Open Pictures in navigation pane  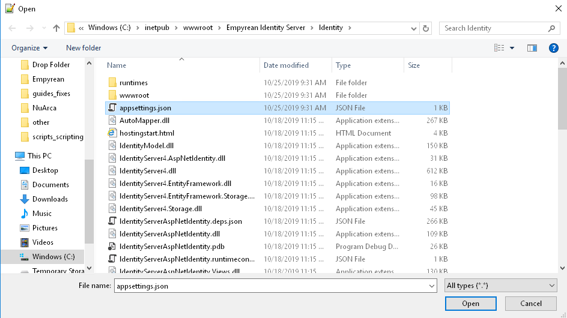pyautogui.click(x=45, y=228)
